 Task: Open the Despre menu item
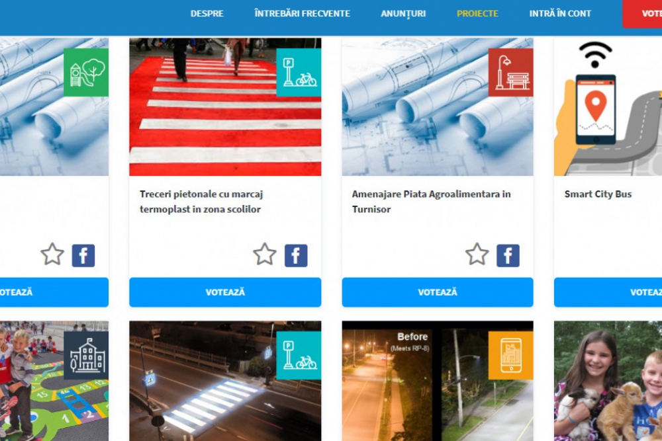[207, 13]
